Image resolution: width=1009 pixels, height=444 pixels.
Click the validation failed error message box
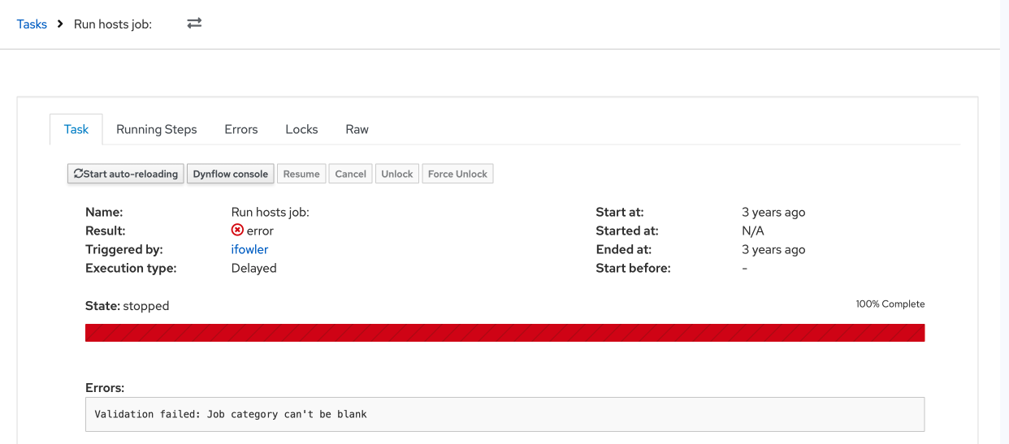pyautogui.click(x=505, y=414)
